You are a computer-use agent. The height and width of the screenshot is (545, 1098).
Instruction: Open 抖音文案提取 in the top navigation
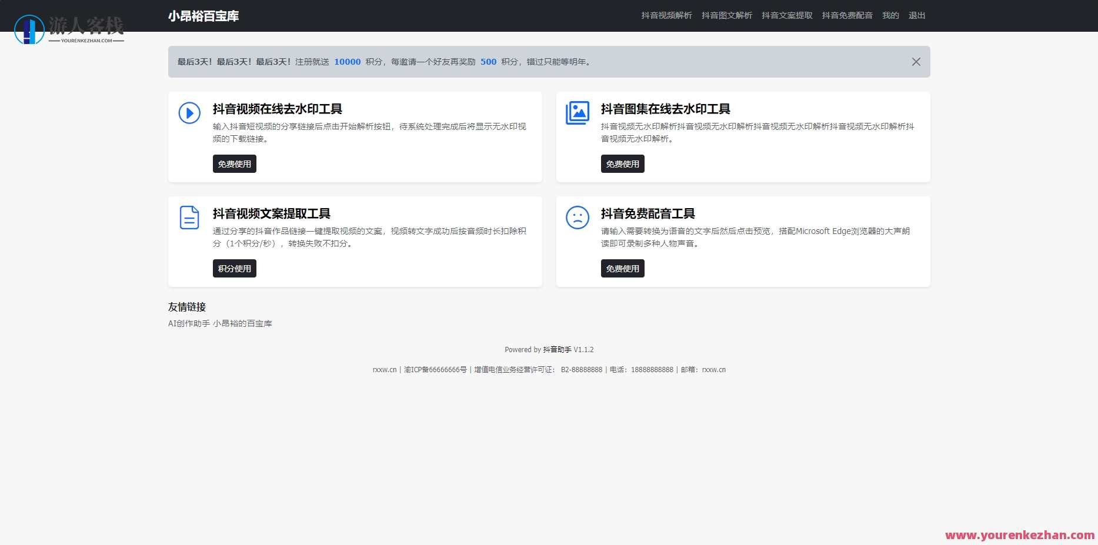786,15
